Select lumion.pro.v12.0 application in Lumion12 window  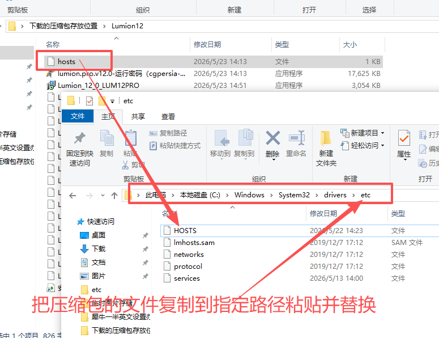click(122, 74)
